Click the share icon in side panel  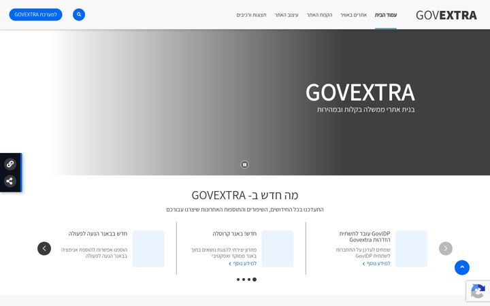click(10, 181)
